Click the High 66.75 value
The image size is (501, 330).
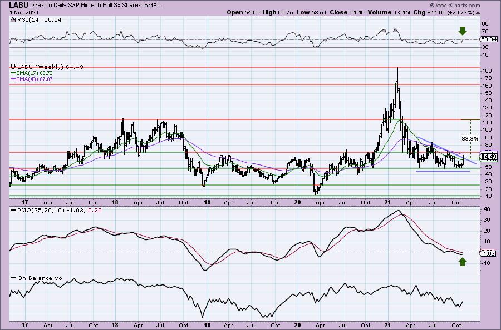[x=278, y=12]
